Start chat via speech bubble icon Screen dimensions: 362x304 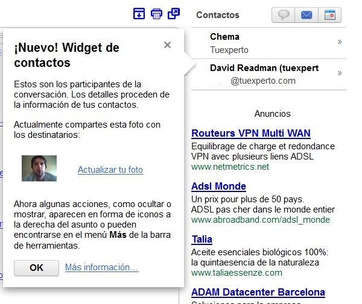click(284, 15)
